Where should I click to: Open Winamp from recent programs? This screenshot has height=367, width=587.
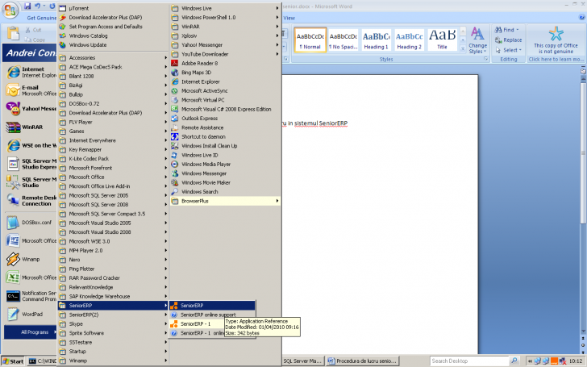tap(30, 259)
